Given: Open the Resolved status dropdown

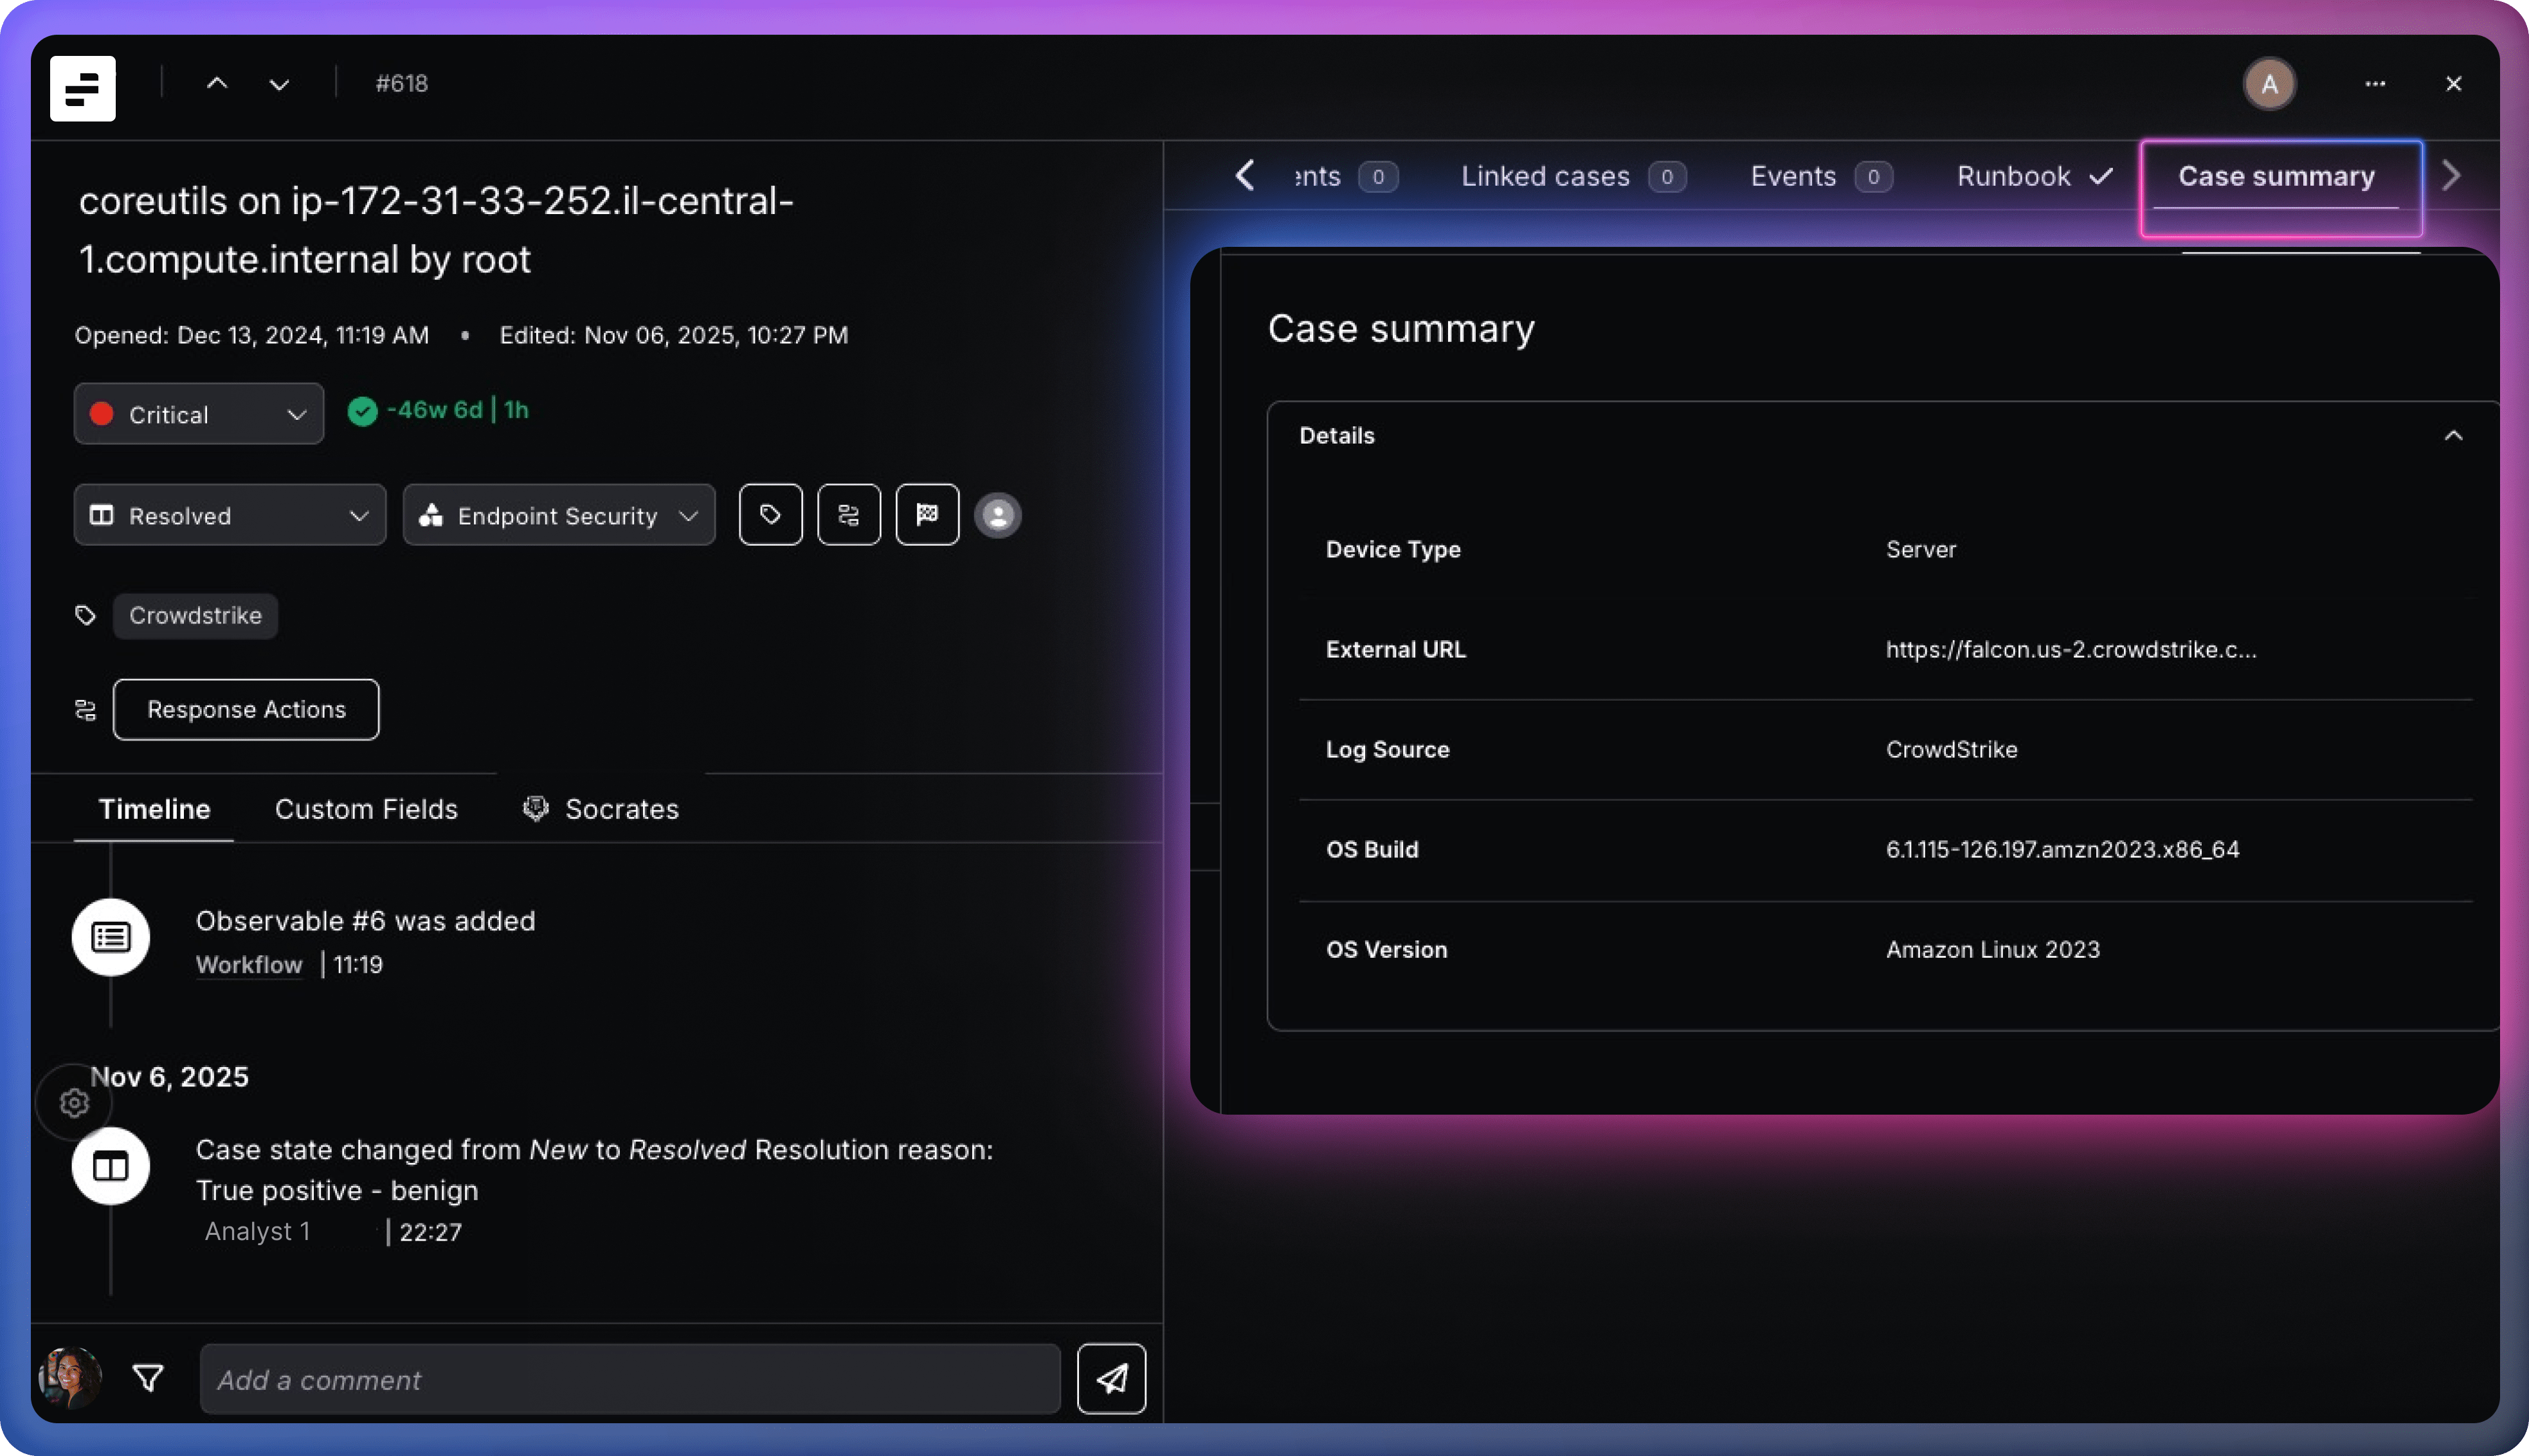Looking at the screenshot, I should click(x=229, y=516).
